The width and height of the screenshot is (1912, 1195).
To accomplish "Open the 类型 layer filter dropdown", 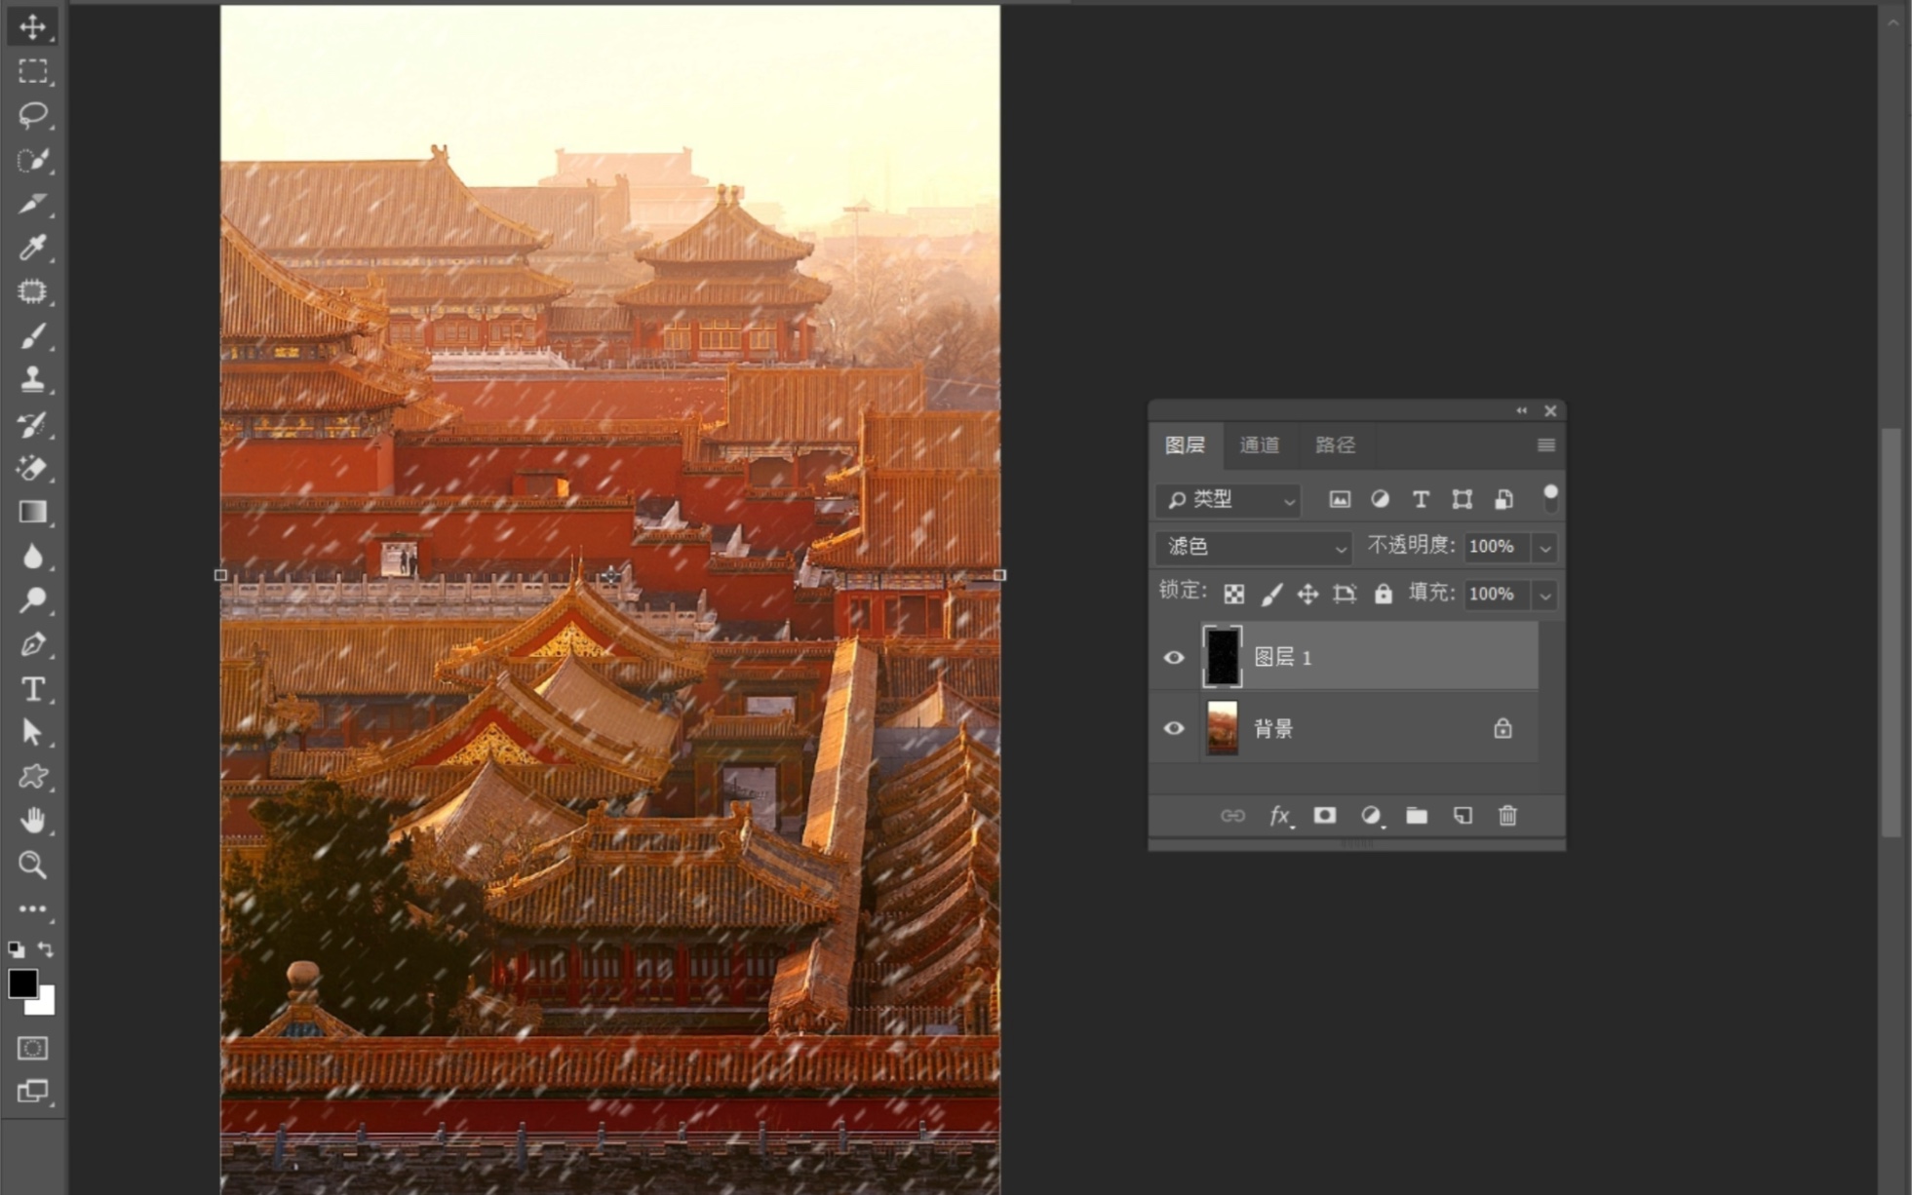I will pyautogui.click(x=1229, y=500).
